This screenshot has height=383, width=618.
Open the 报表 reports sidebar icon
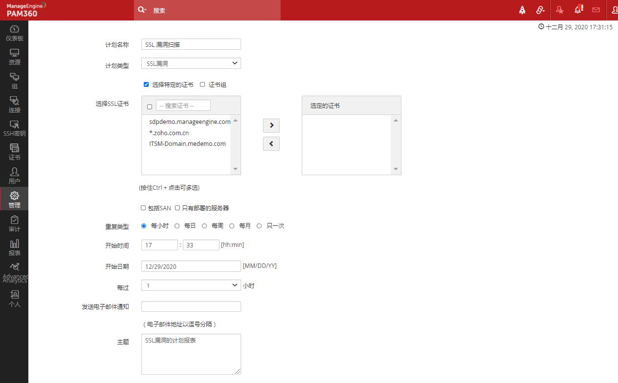click(x=14, y=248)
